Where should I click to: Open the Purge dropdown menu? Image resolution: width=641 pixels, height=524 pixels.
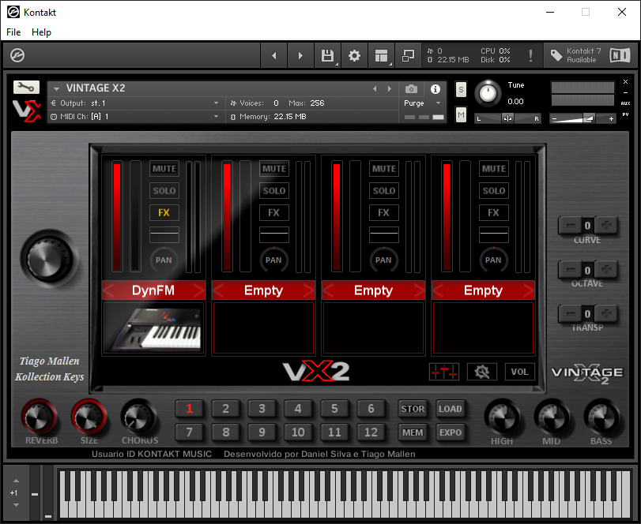438,103
